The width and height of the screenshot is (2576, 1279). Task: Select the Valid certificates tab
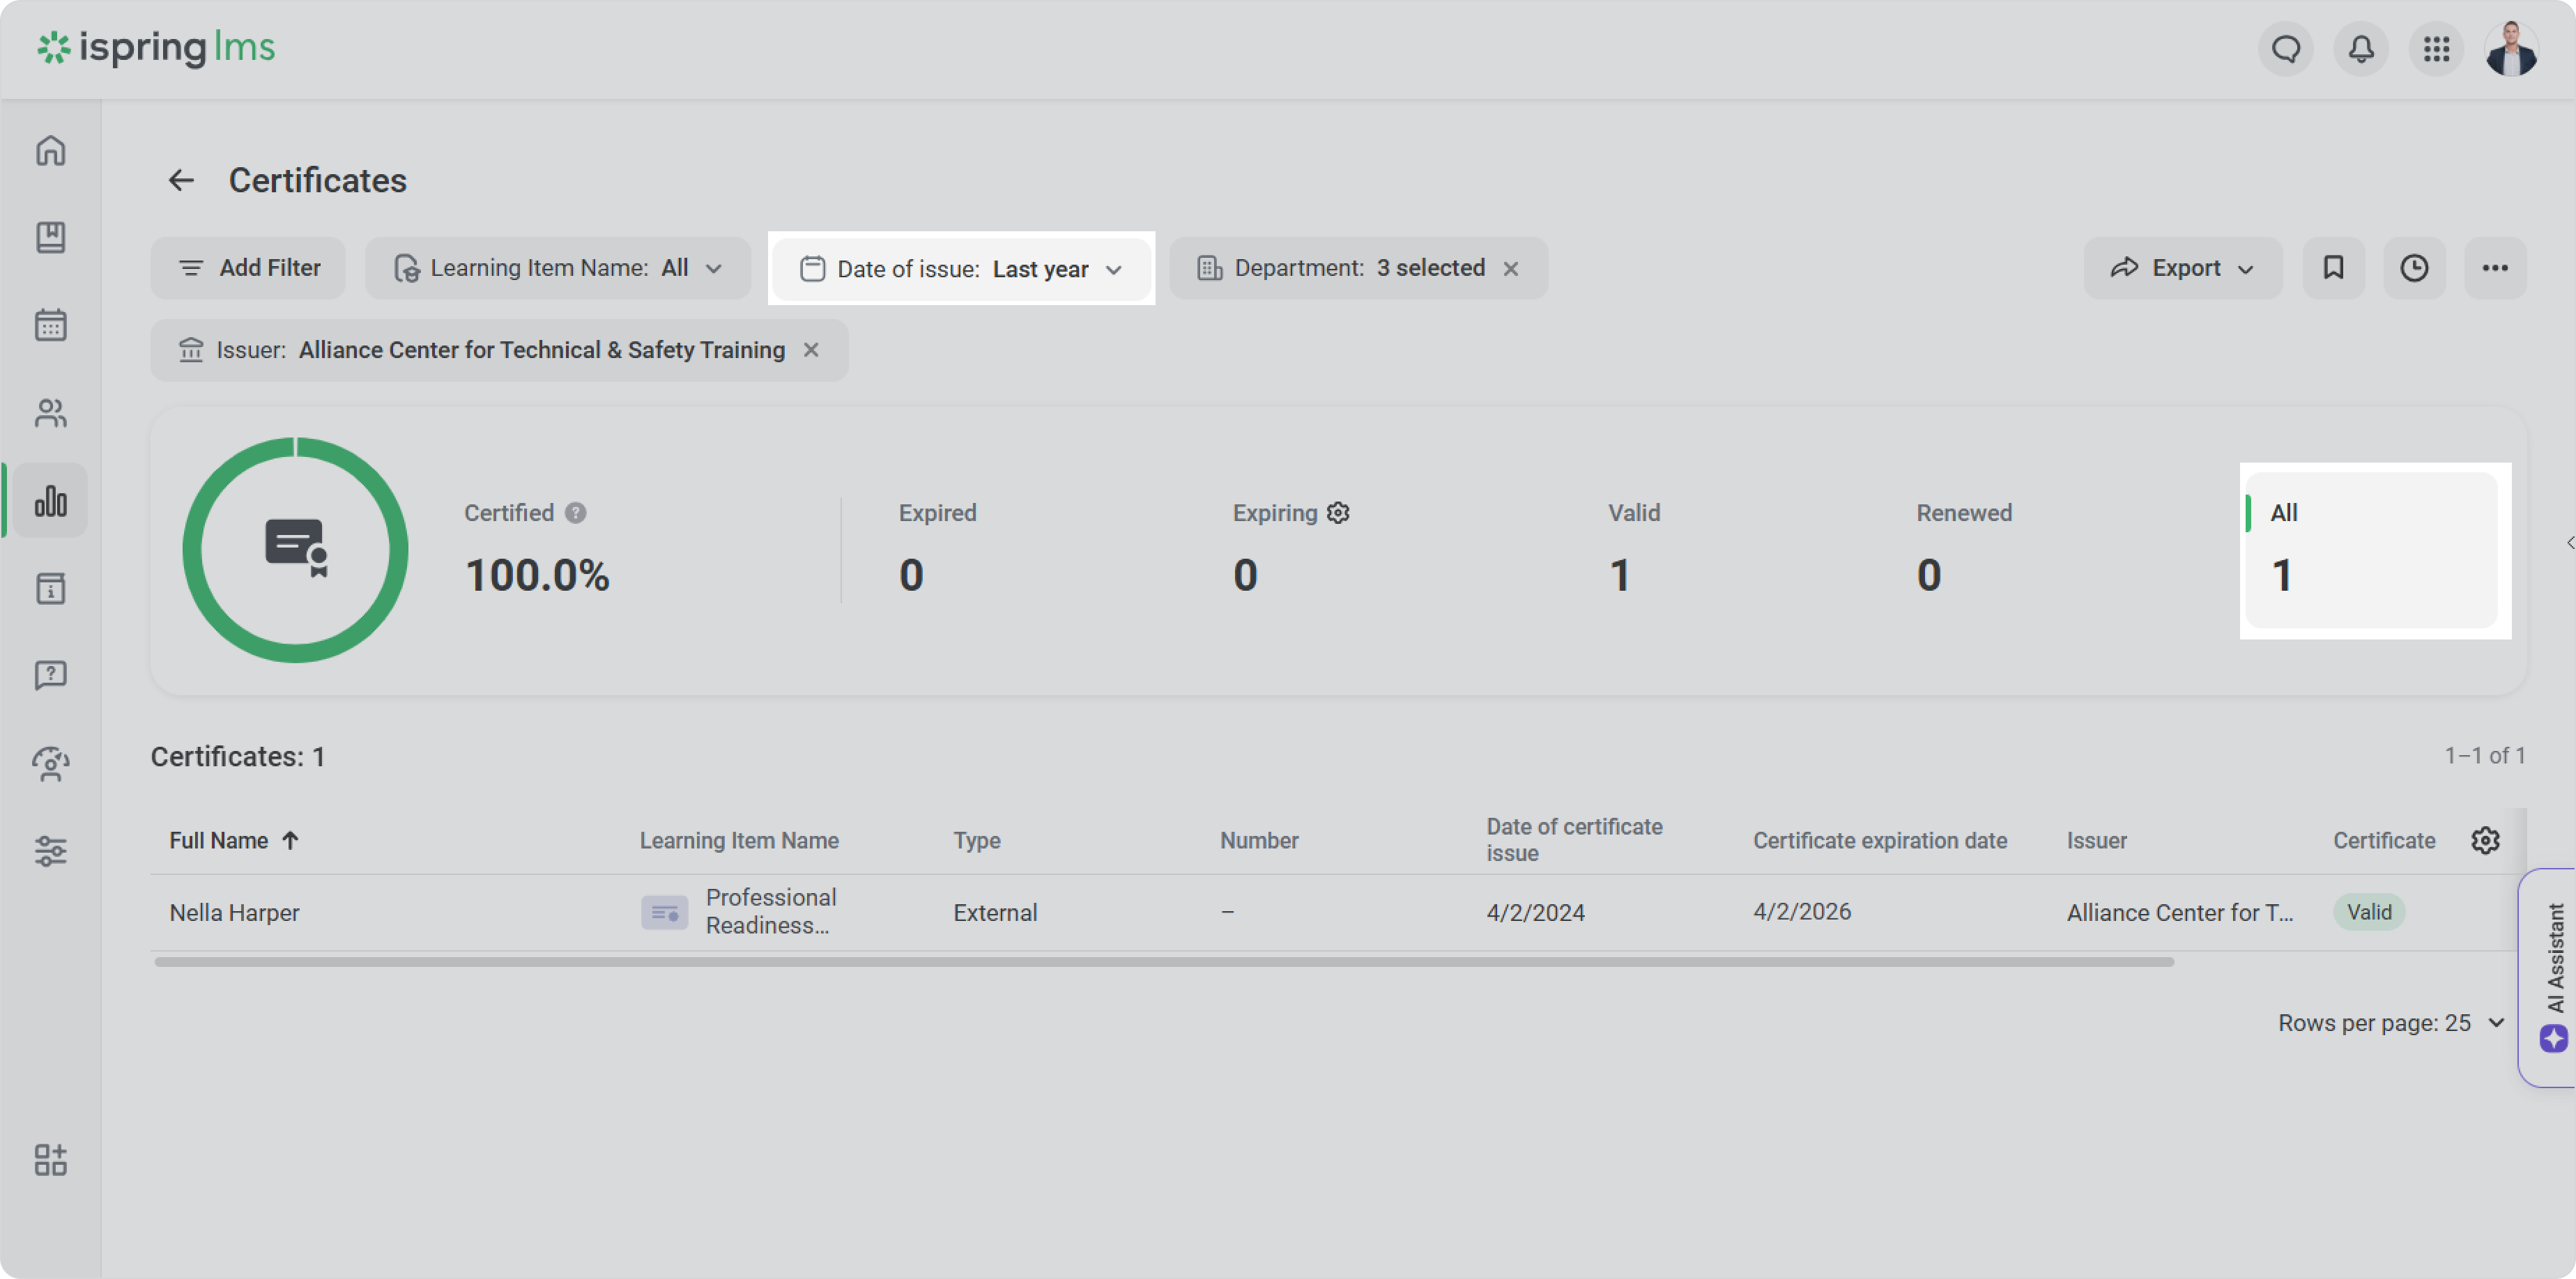click(1634, 548)
